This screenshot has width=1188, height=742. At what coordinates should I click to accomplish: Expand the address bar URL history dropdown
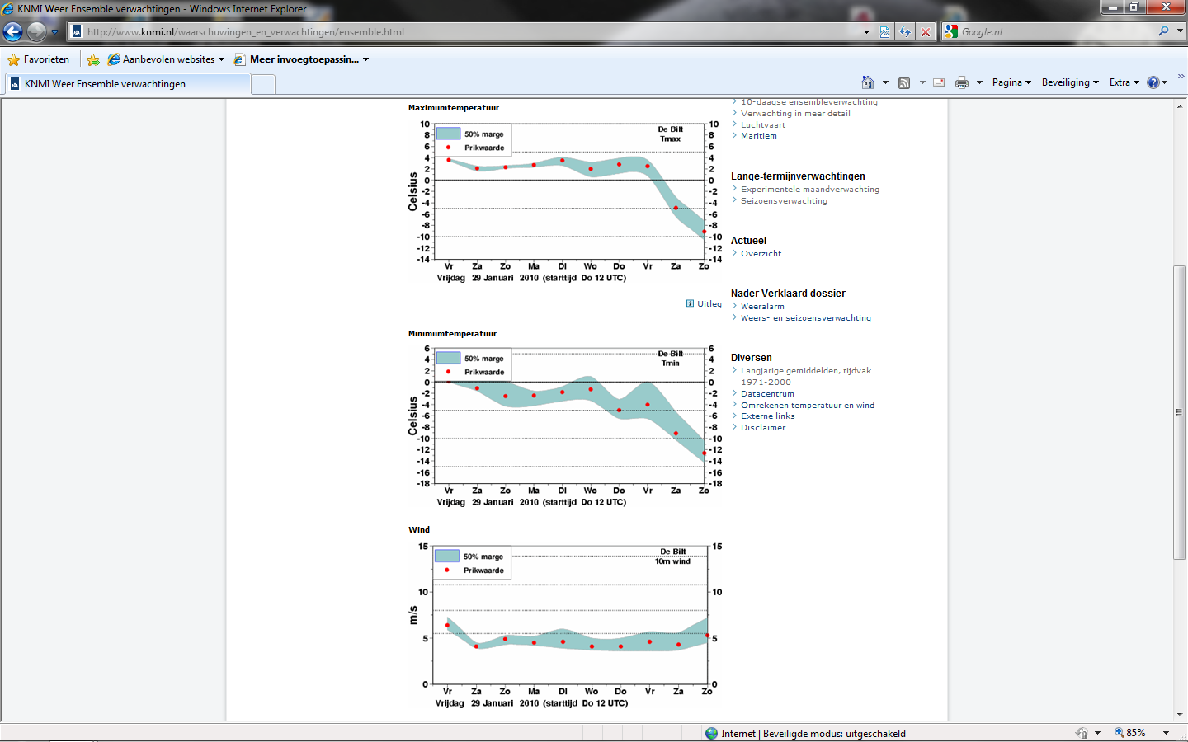click(866, 32)
